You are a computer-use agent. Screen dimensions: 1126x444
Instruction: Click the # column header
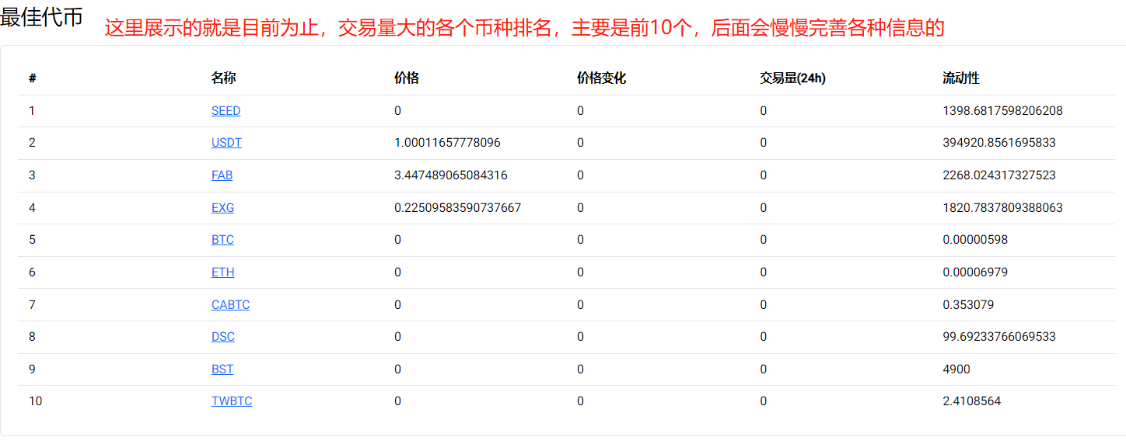click(x=32, y=78)
